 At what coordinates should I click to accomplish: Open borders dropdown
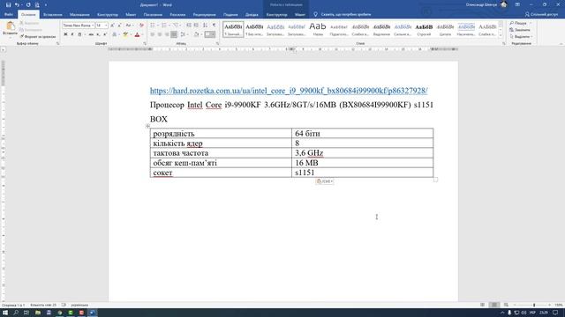coord(214,34)
